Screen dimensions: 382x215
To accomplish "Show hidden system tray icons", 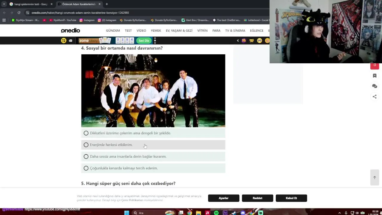I will coord(339,213).
